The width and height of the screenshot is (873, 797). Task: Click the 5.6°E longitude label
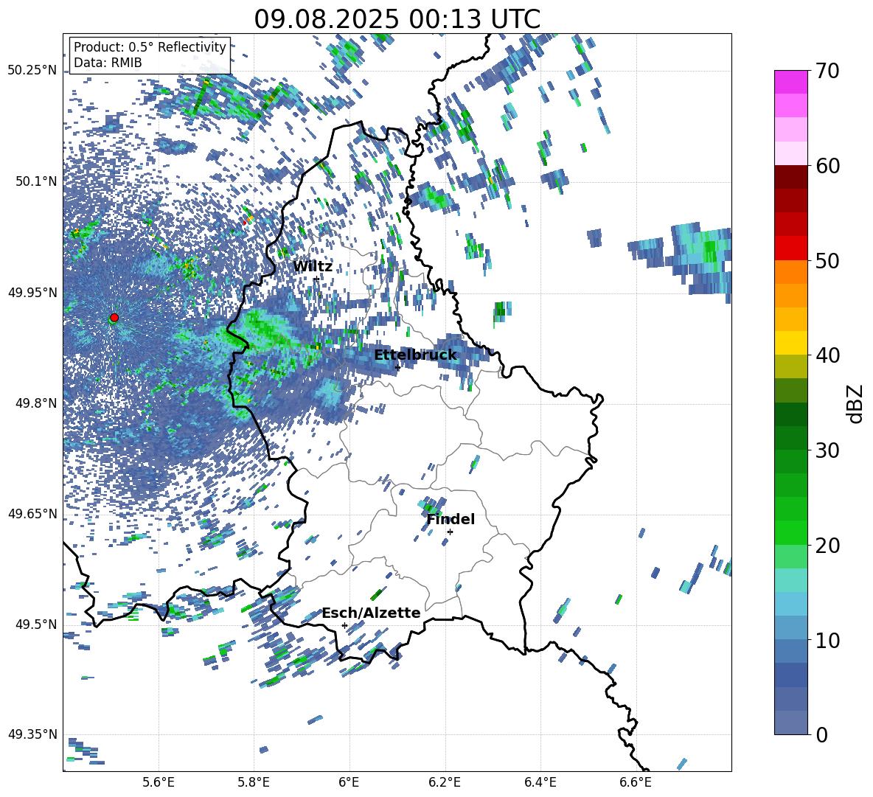[x=159, y=782]
